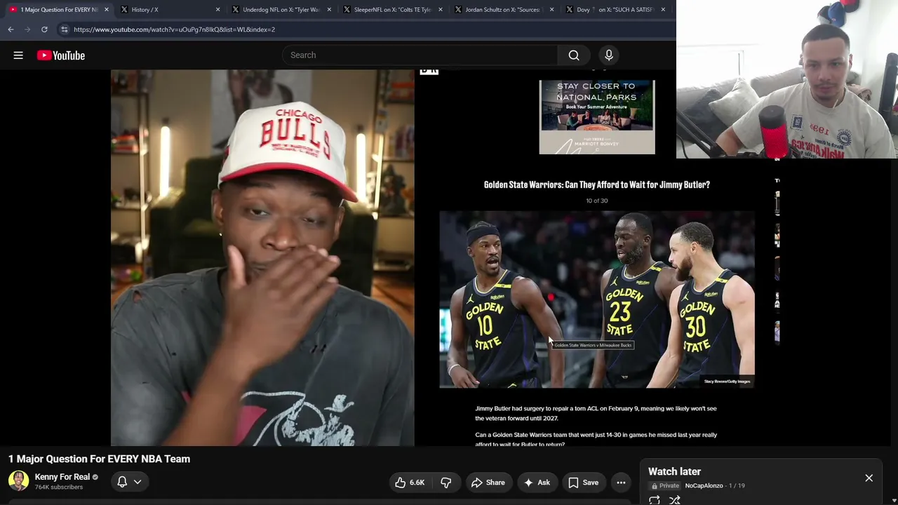898x505 pixels.
Task: Go back with the browser back arrow
Action: [x=11, y=29]
